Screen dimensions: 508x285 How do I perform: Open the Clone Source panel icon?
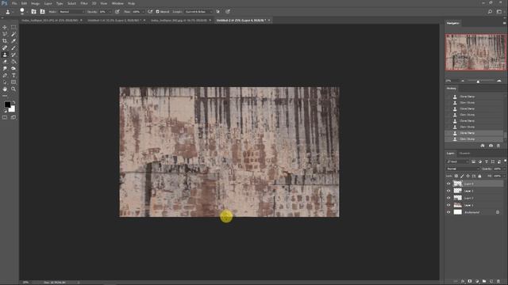pyautogui.click(x=42, y=11)
